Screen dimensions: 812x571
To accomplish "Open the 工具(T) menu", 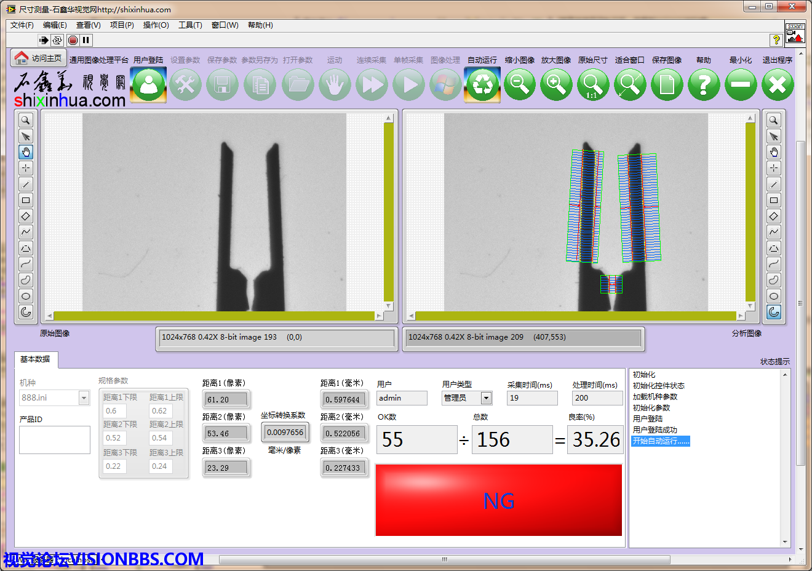I will pyautogui.click(x=190, y=25).
